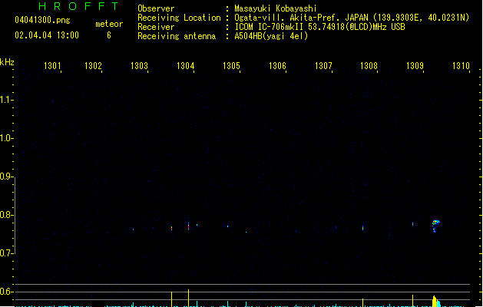Click the Receiver label
Screen dimensions: 483x307
click(156, 27)
